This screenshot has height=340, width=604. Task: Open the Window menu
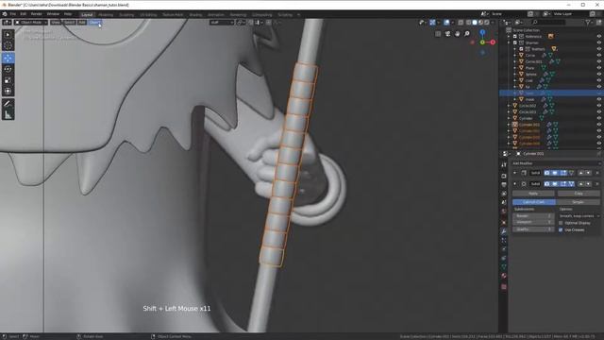tap(53, 14)
